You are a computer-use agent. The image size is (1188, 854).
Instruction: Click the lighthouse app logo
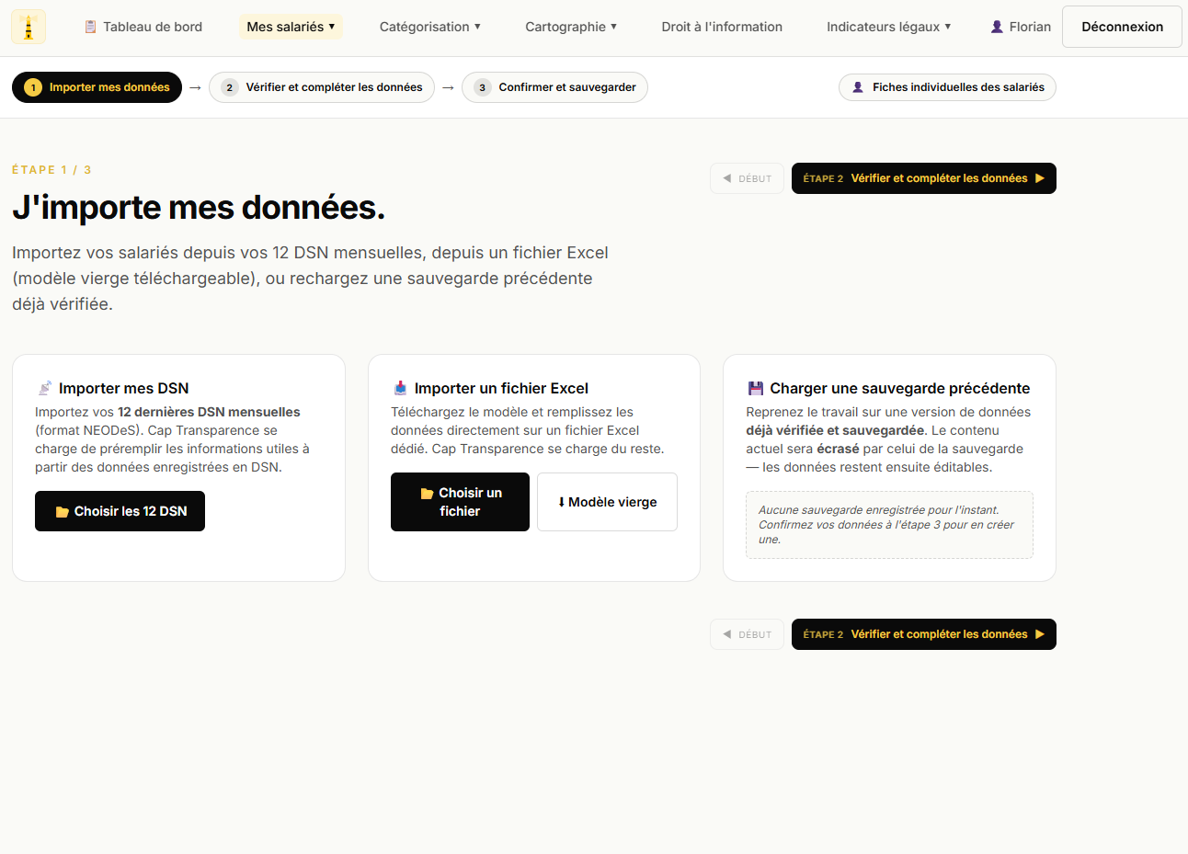coord(29,27)
